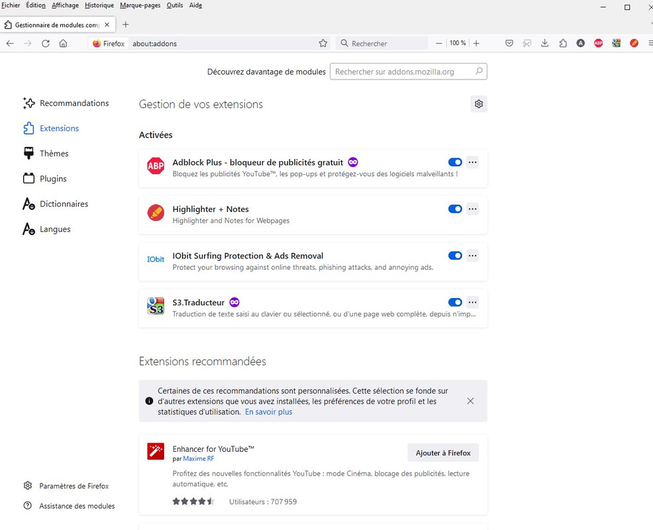Open the Affichage menu
Screen dimensions: 653x530
[x=65, y=5]
